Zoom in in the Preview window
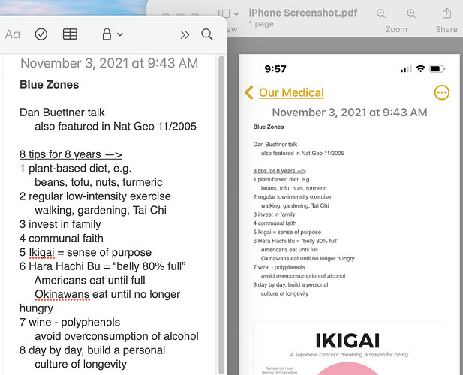 click(x=411, y=13)
